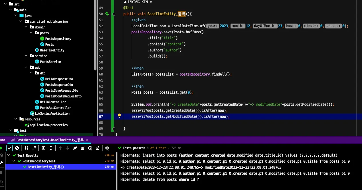Sort test results alphabetically
The image size is (362, 190).
click(x=26, y=148)
